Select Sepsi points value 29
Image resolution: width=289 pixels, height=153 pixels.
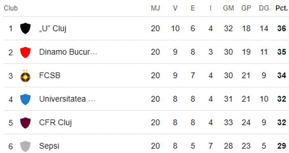pos(282,146)
